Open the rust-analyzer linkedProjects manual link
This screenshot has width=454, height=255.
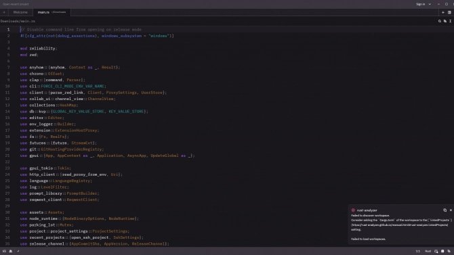coord(400,225)
